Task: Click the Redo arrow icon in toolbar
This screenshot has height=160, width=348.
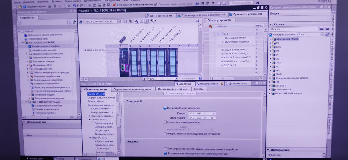Action: pos(81,6)
